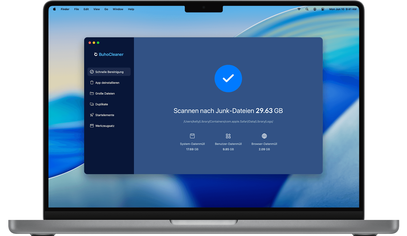Click the user account menu bar icon
Image resolution: width=407 pixels, height=236 pixels.
click(x=315, y=9)
